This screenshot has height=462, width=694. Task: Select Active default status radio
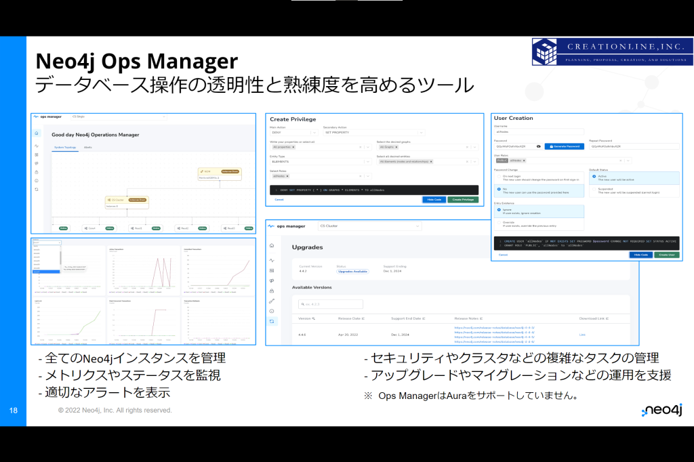click(594, 176)
